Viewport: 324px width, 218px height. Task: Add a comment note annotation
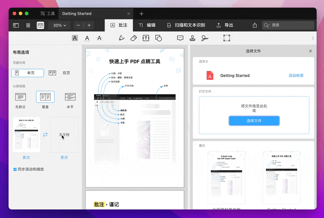(x=180, y=38)
